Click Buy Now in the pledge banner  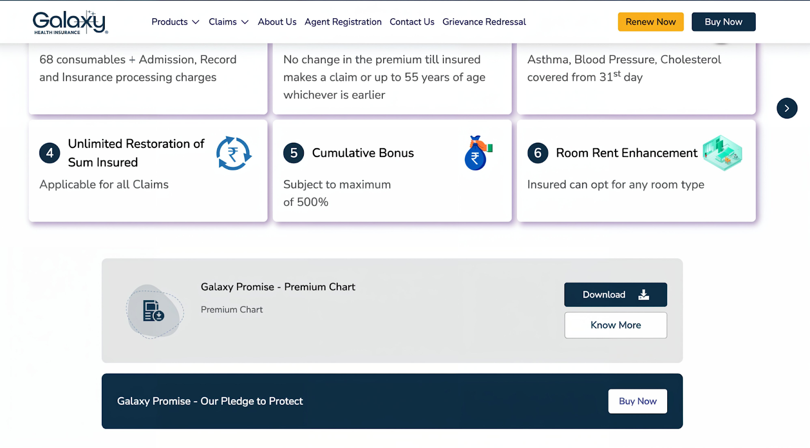click(637, 401)
